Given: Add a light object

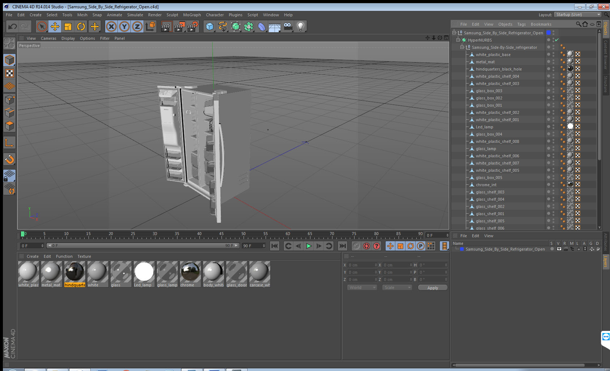Looking at the screenshot, I should [x=301, y=26].
